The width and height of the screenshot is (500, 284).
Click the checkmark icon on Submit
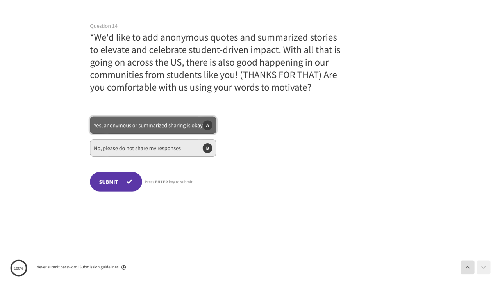130,182
